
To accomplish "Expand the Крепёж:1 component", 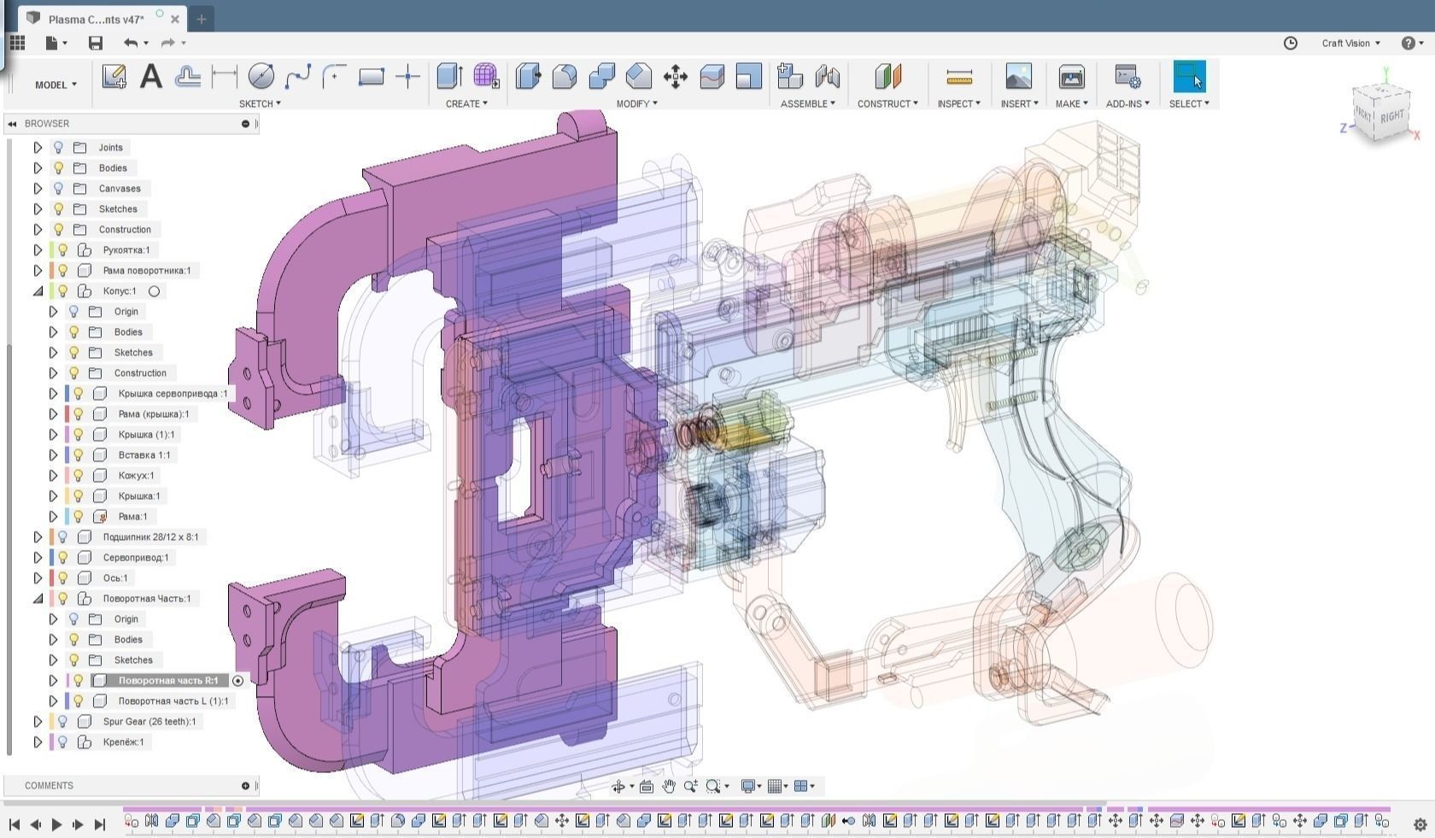I will pyautogui.click(x=38, y=741).
